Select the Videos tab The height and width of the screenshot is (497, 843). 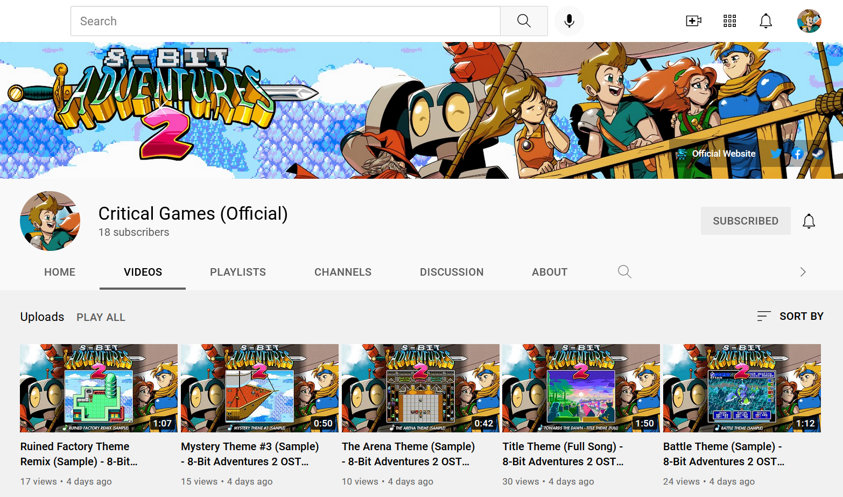click(x=143, y=272)
